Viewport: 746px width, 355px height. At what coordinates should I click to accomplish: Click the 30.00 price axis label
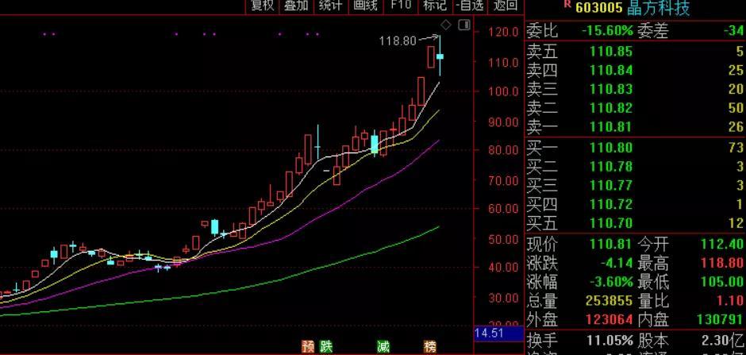tap(503, 299)
